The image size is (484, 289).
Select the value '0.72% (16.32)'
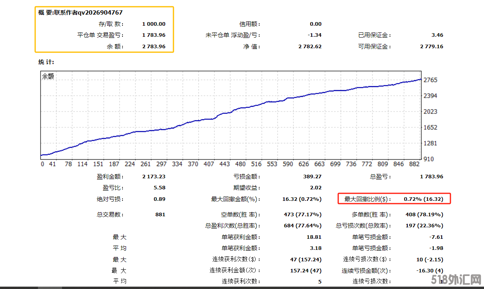tap(424, 199)
